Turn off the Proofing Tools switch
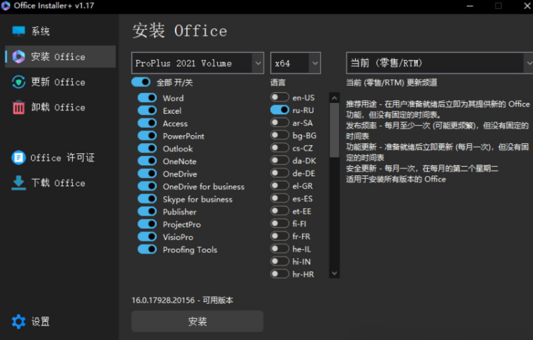The width and height of the screenshot is (533, 340). point(147,249)
